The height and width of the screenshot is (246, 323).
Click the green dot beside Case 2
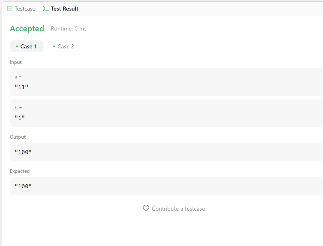(54, 46)
